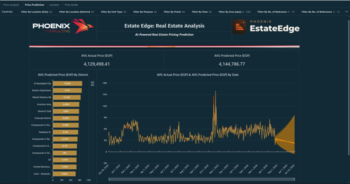Open Filter By Finish control

(174, 12)
